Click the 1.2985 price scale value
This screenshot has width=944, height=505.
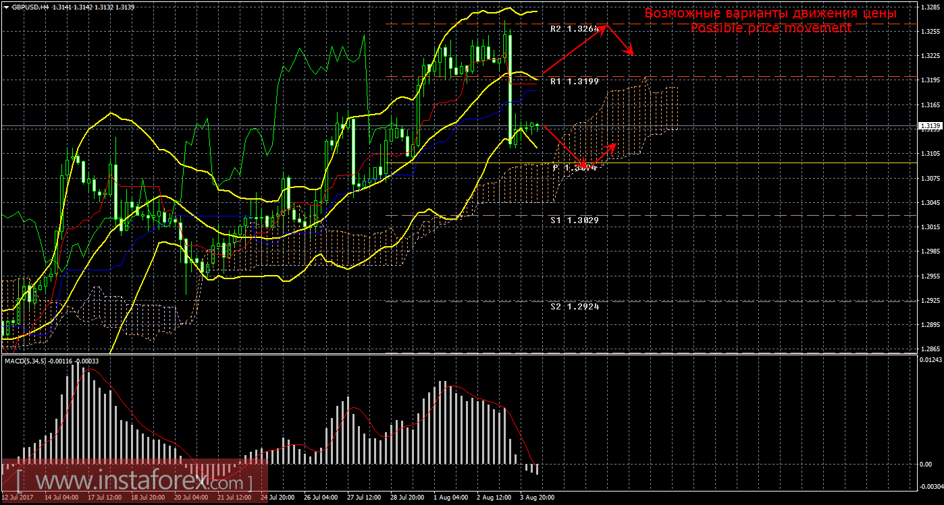(929, 251)
